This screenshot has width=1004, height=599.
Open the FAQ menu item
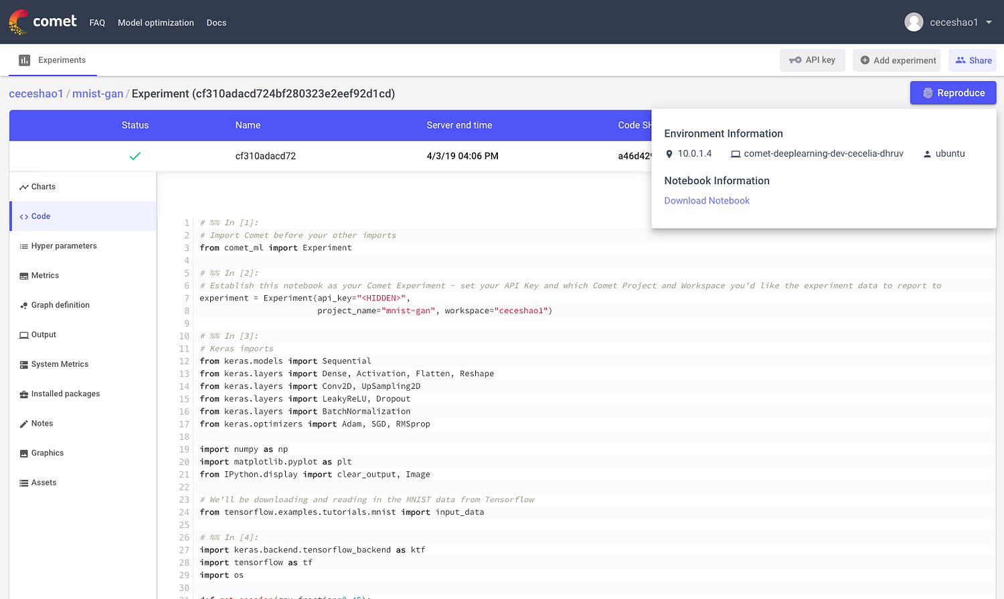click(97, 23)
